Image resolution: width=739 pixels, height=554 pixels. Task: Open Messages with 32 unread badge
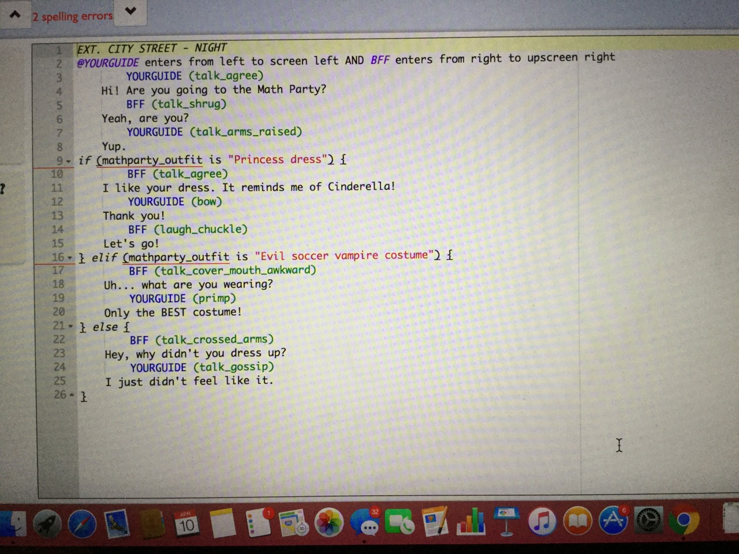pyautogui.click(x=365, y=523)
